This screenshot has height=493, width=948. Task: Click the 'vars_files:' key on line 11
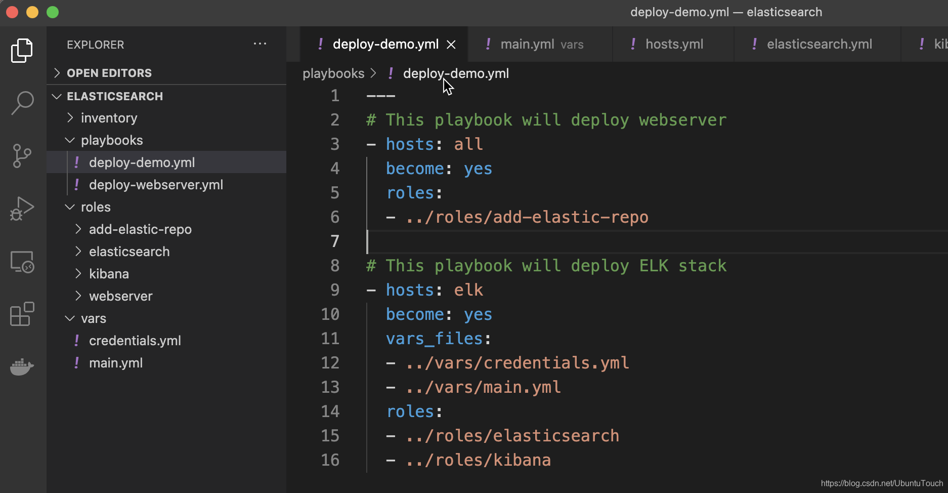pos(439,339)
